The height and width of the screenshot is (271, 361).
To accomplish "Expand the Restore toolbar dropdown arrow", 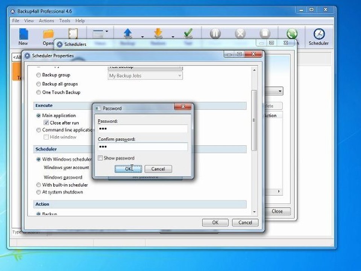I will [x=173, y=37].
